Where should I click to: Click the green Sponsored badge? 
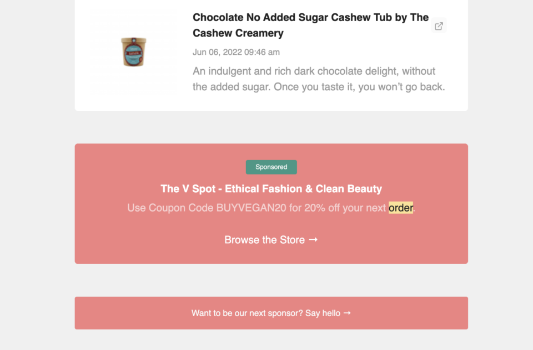click(x=271, y=167)
